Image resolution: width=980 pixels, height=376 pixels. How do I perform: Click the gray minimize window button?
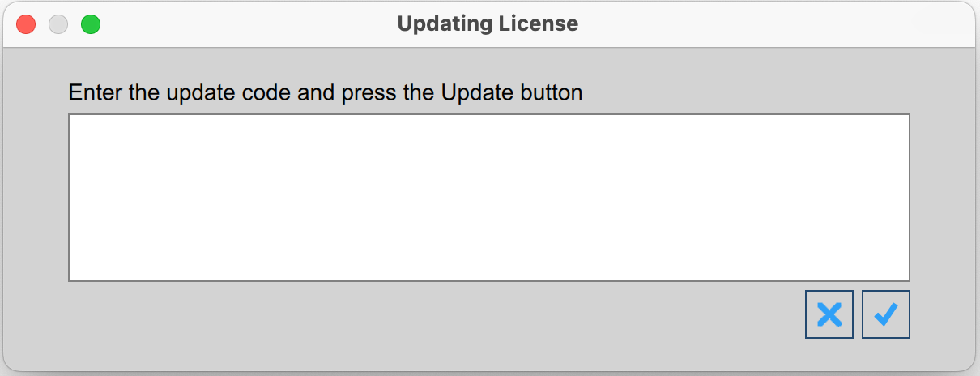58,24
